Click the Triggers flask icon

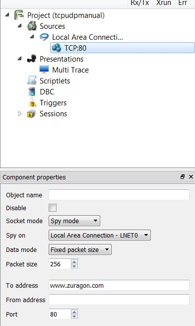coord(32,103)
